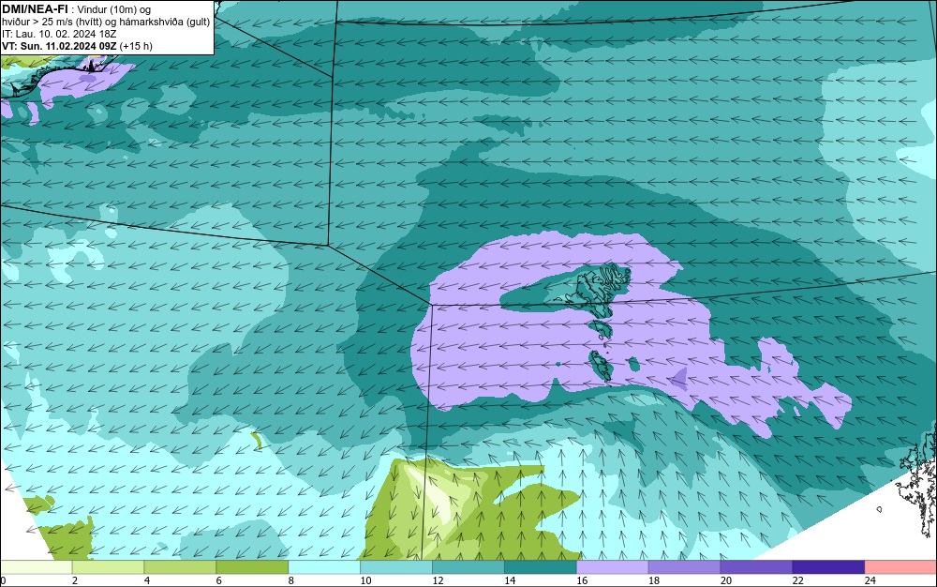This screenshot has width=937, height=587.
Task: Click the legend value label 24
Action: [x=870, y=580]
